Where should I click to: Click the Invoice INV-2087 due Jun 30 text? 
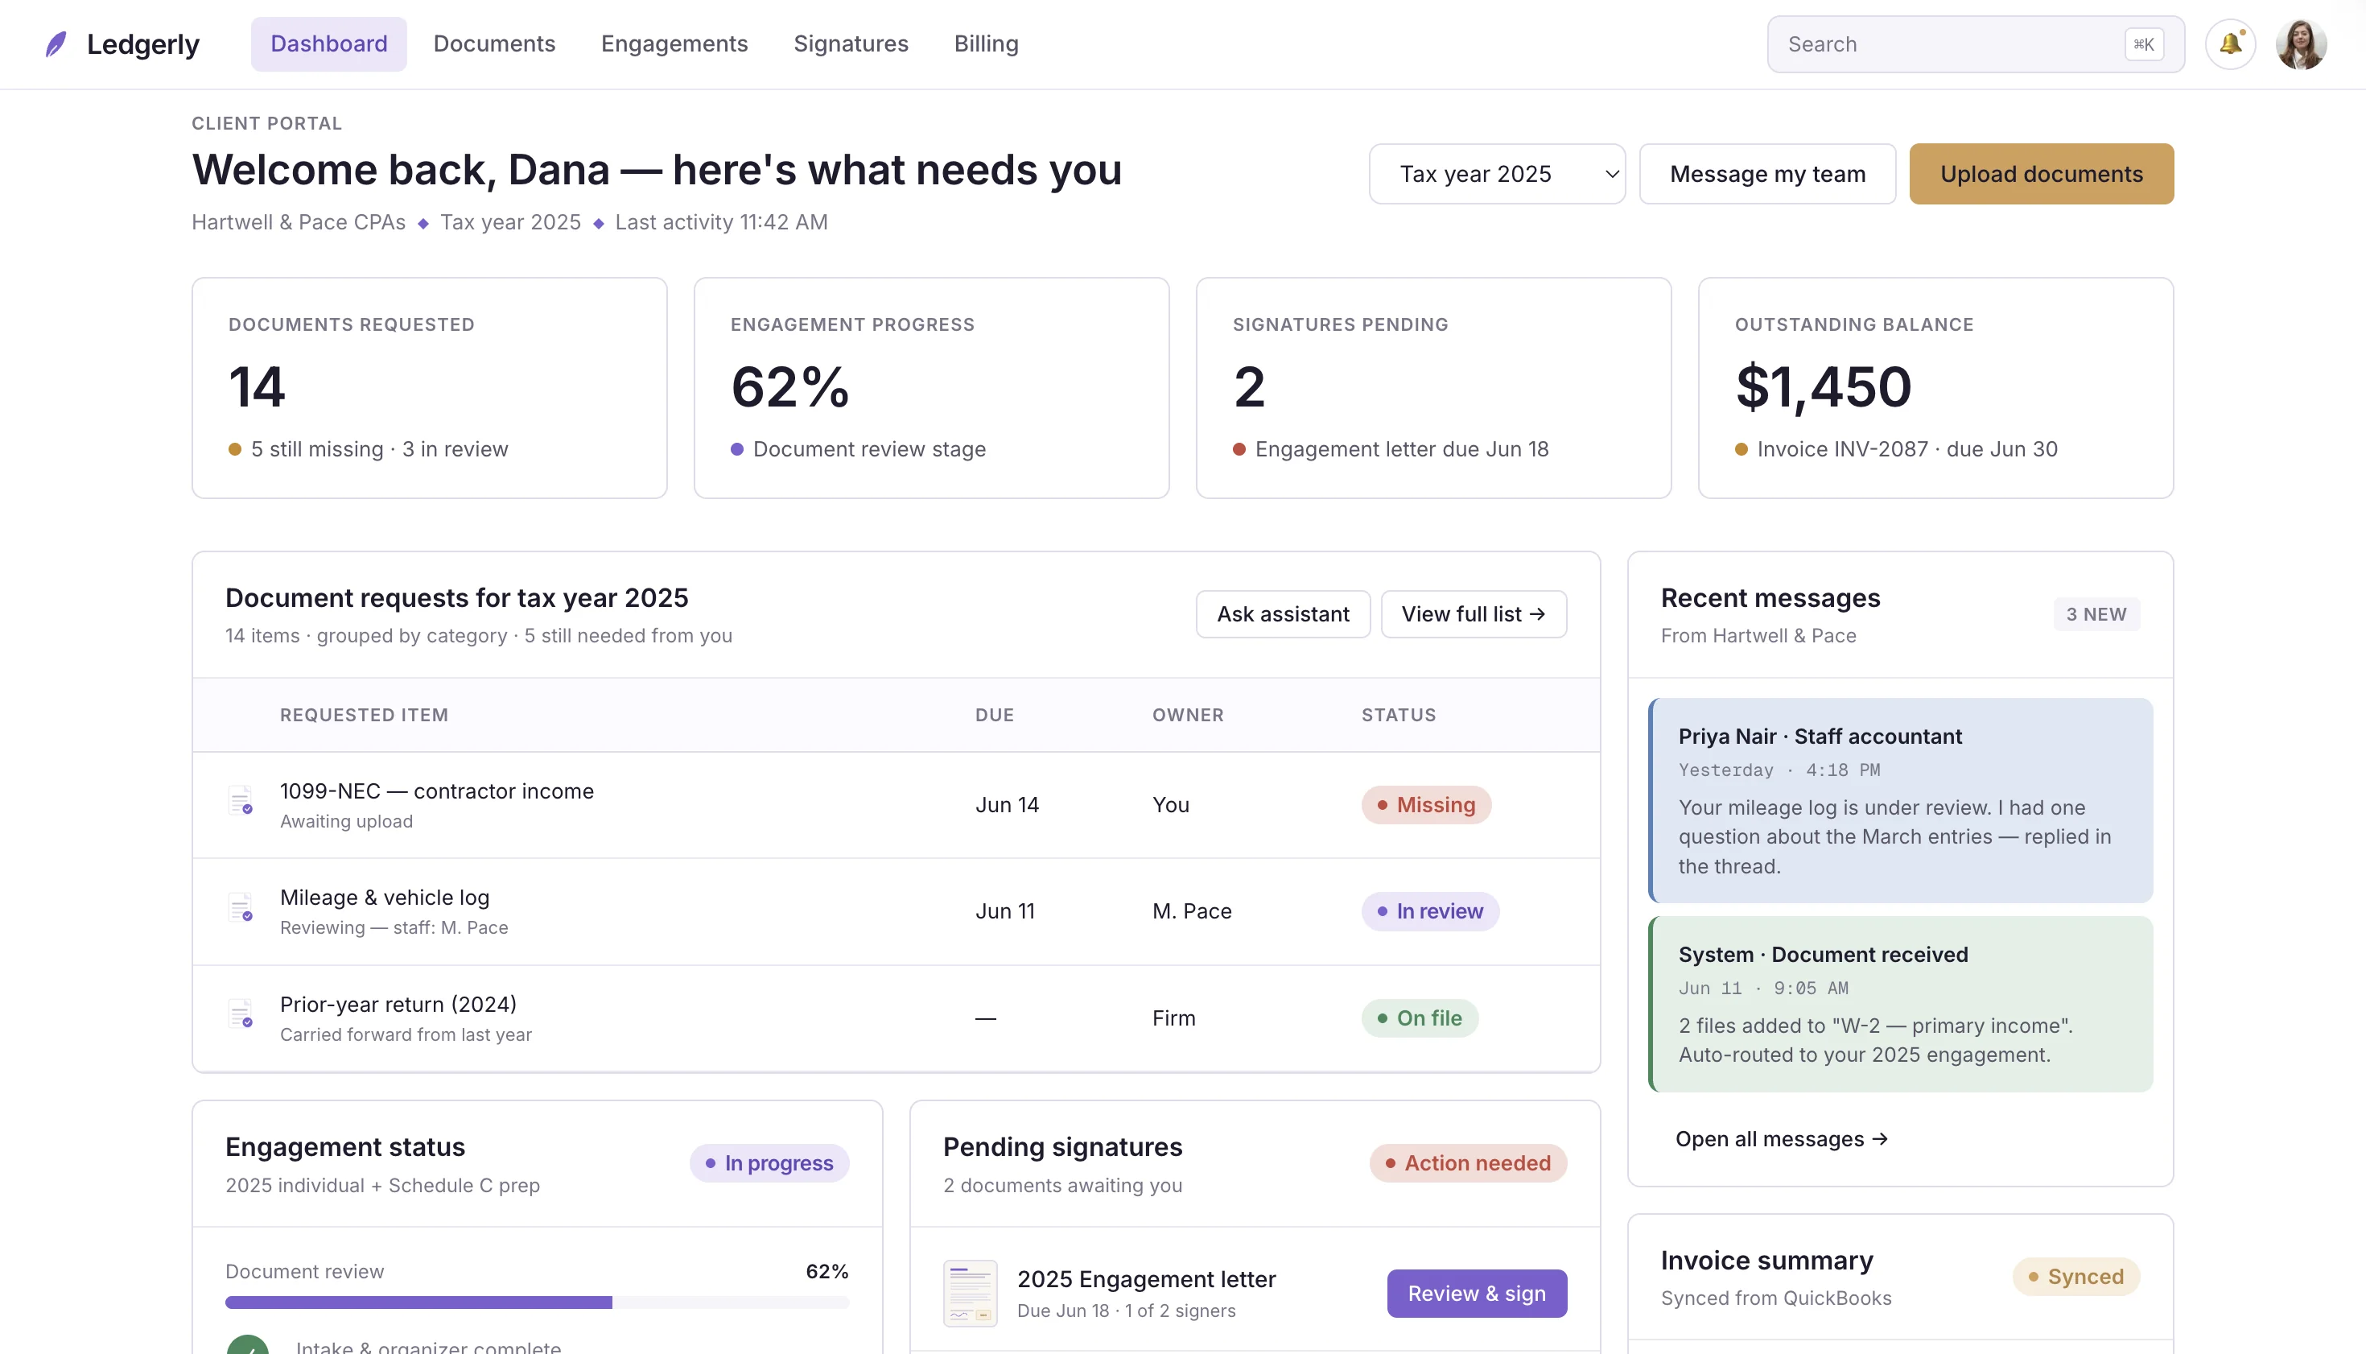(x=1907, y=448)
